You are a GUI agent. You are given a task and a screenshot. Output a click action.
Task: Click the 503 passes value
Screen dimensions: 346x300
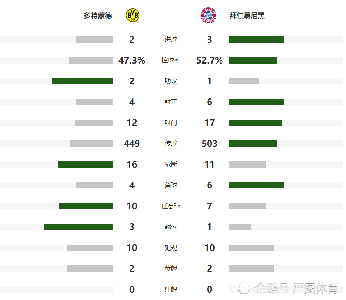(210, 144)
